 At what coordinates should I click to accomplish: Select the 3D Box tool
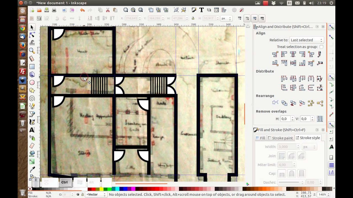(32, 75)
